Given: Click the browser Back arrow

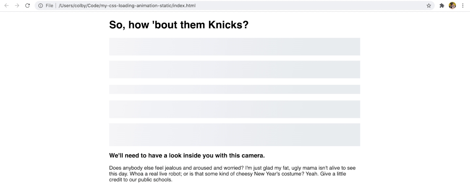Looking at the screenshot, I should (7, 6).
